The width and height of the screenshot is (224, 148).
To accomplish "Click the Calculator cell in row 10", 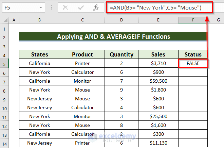I will coord(82,108).
